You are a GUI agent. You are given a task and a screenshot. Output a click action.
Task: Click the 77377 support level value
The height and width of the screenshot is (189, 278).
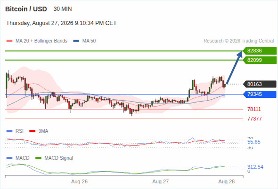click(254, 119)
